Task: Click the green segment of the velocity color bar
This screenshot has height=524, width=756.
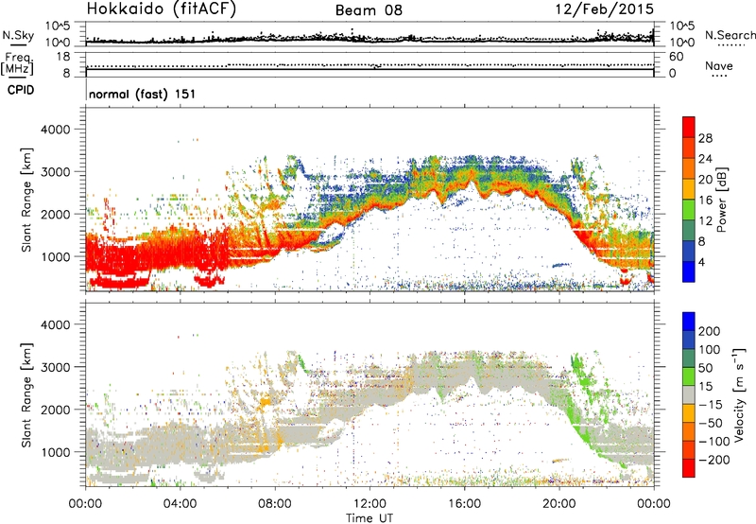Action: click(689, 376)
